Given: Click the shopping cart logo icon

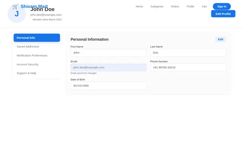Looking at the screenshot, I should click(x=15, y=6).
